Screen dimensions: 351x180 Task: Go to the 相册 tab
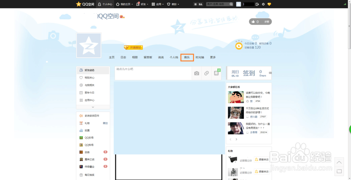coord(135,57)
